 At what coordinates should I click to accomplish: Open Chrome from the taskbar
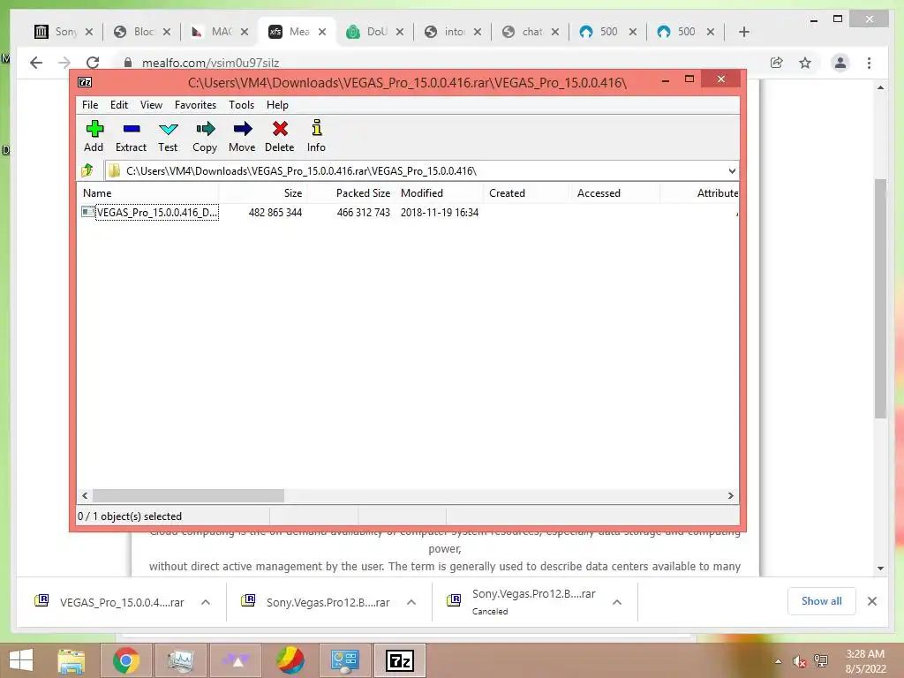[126, 660]
